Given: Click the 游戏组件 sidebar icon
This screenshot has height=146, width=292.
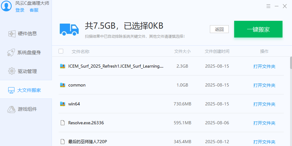Looking at the screenshot, I should point(12,109).
